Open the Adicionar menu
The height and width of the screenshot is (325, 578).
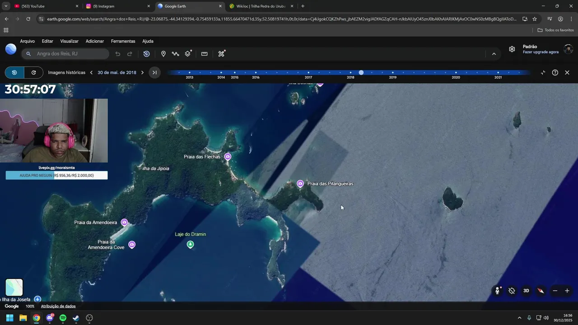point(95,41)
